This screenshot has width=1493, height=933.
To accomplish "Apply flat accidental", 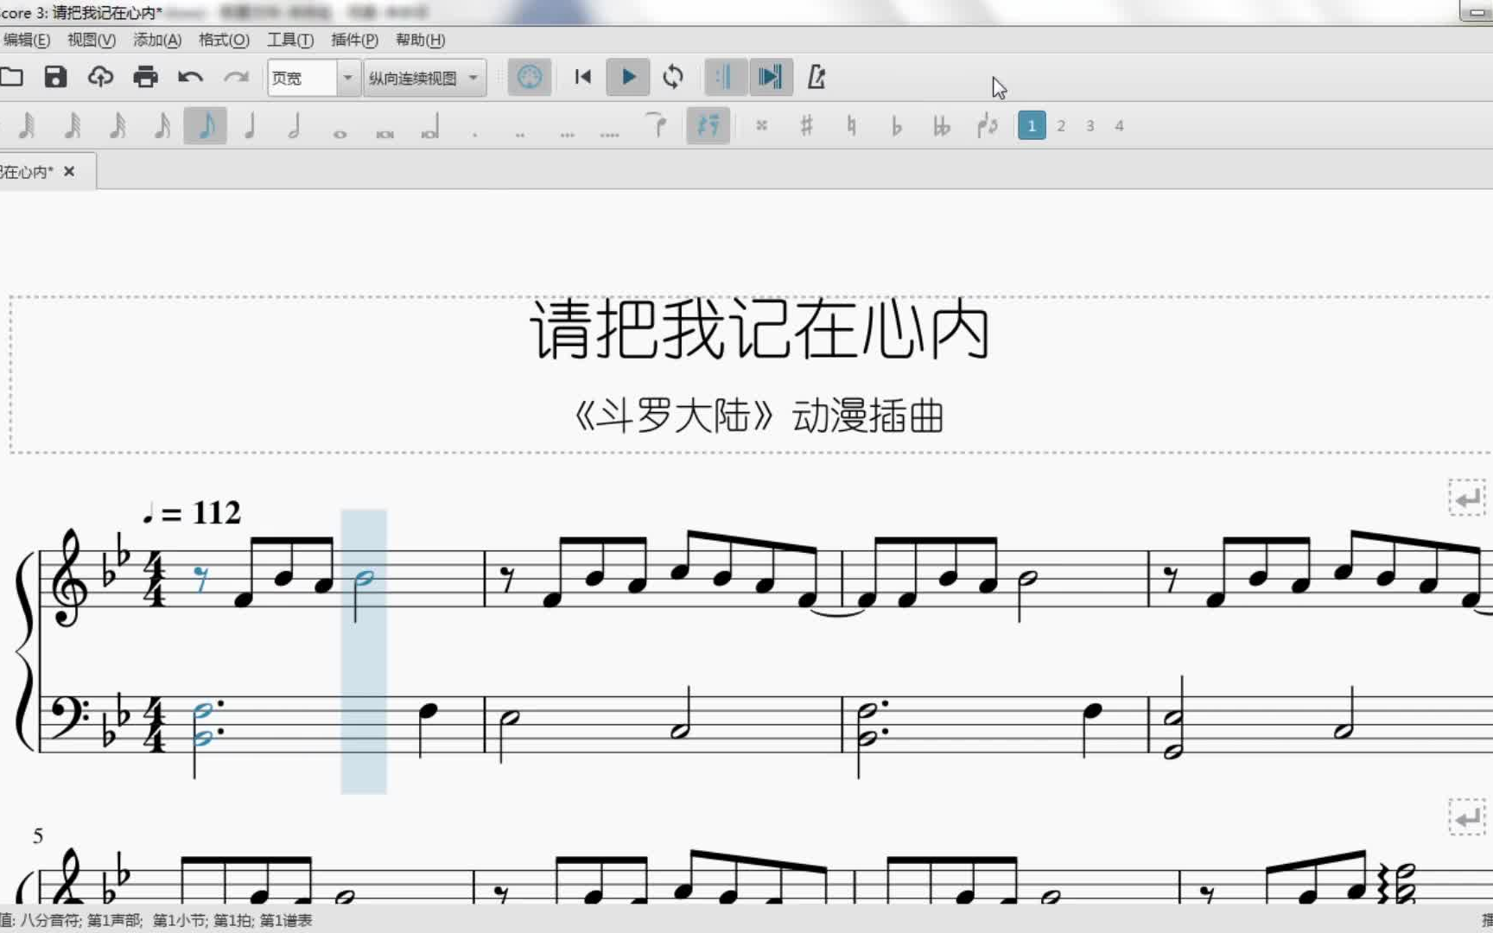I will [x=896, y=126].
